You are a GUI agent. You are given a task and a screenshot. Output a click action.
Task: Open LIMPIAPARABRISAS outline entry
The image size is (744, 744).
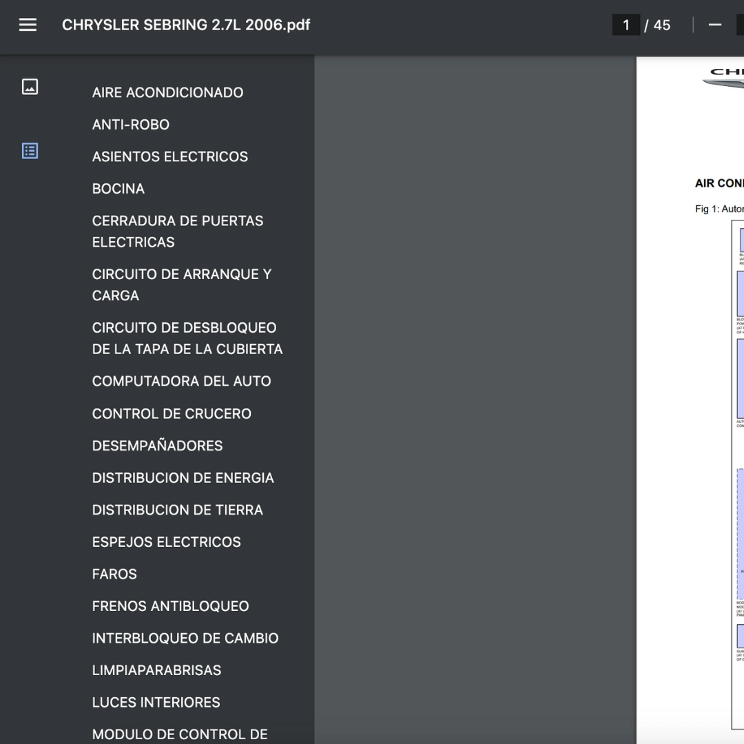(156, 670)
